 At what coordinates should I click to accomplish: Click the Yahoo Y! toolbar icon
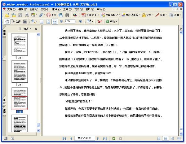tap(100, 21)
